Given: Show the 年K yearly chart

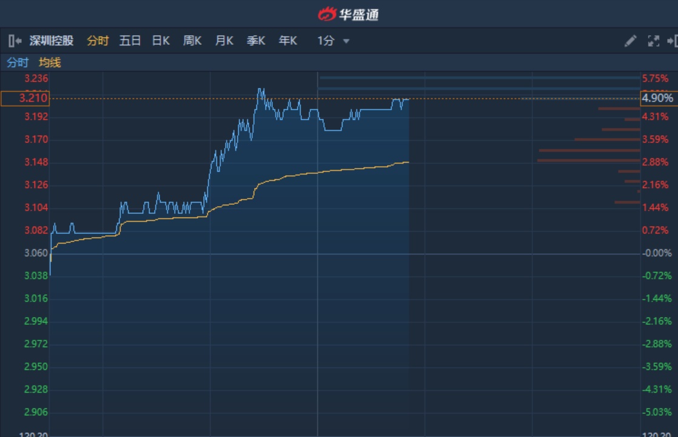Looking at the screenshot, I should (287, 41).
